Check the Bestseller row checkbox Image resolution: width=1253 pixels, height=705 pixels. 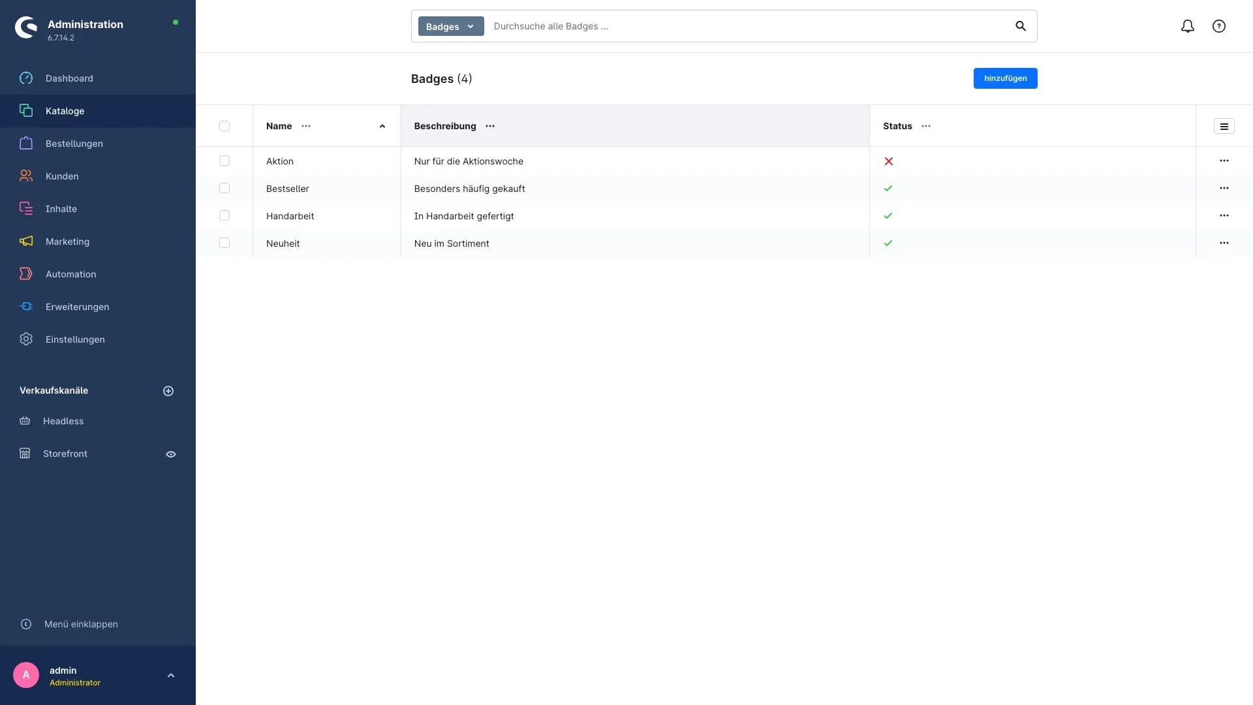[x=224, y=188]
